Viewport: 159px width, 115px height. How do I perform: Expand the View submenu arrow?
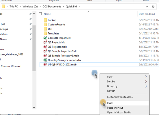(146, 77)
